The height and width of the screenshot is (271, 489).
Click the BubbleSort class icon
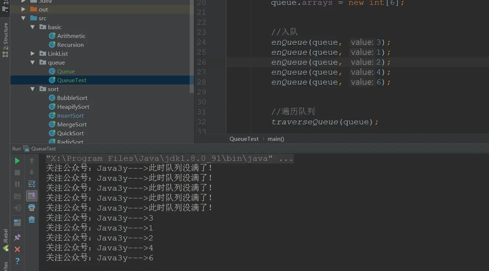pyautogui.click(x=52, y=98)
